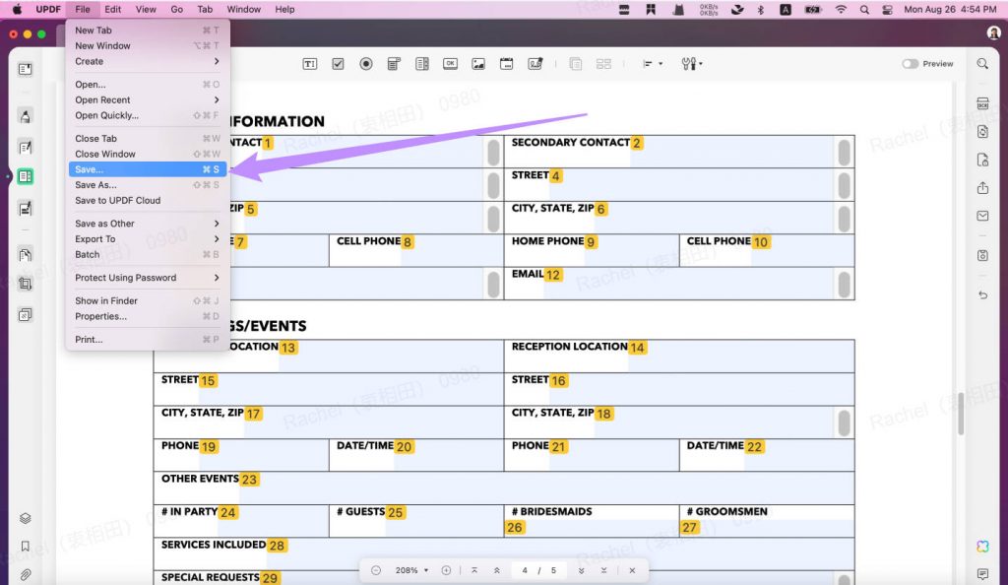Select the Button (OK) form tool
The width and height of the screenshot is (1008, 585).
[x=450, y=63]
